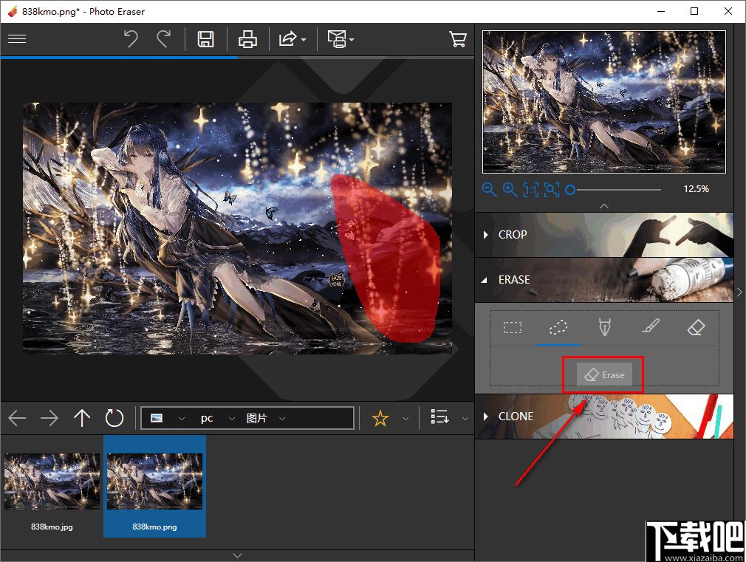Open share dropdown arrow
746x562 pixels.
click(304, 40)
